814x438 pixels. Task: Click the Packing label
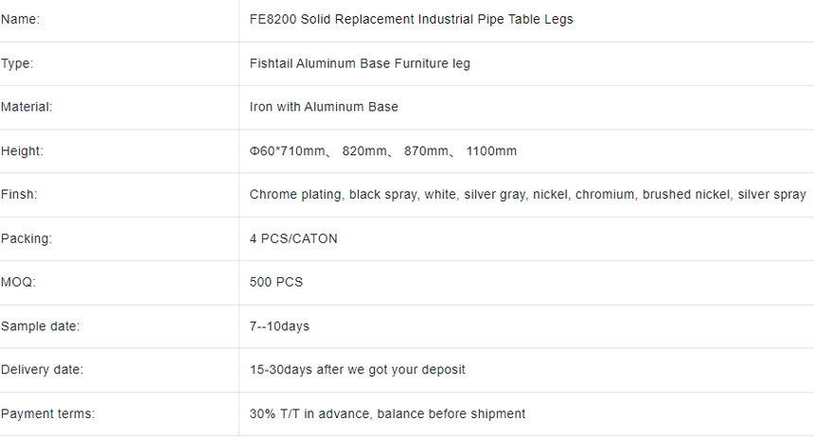click(27, 238)
